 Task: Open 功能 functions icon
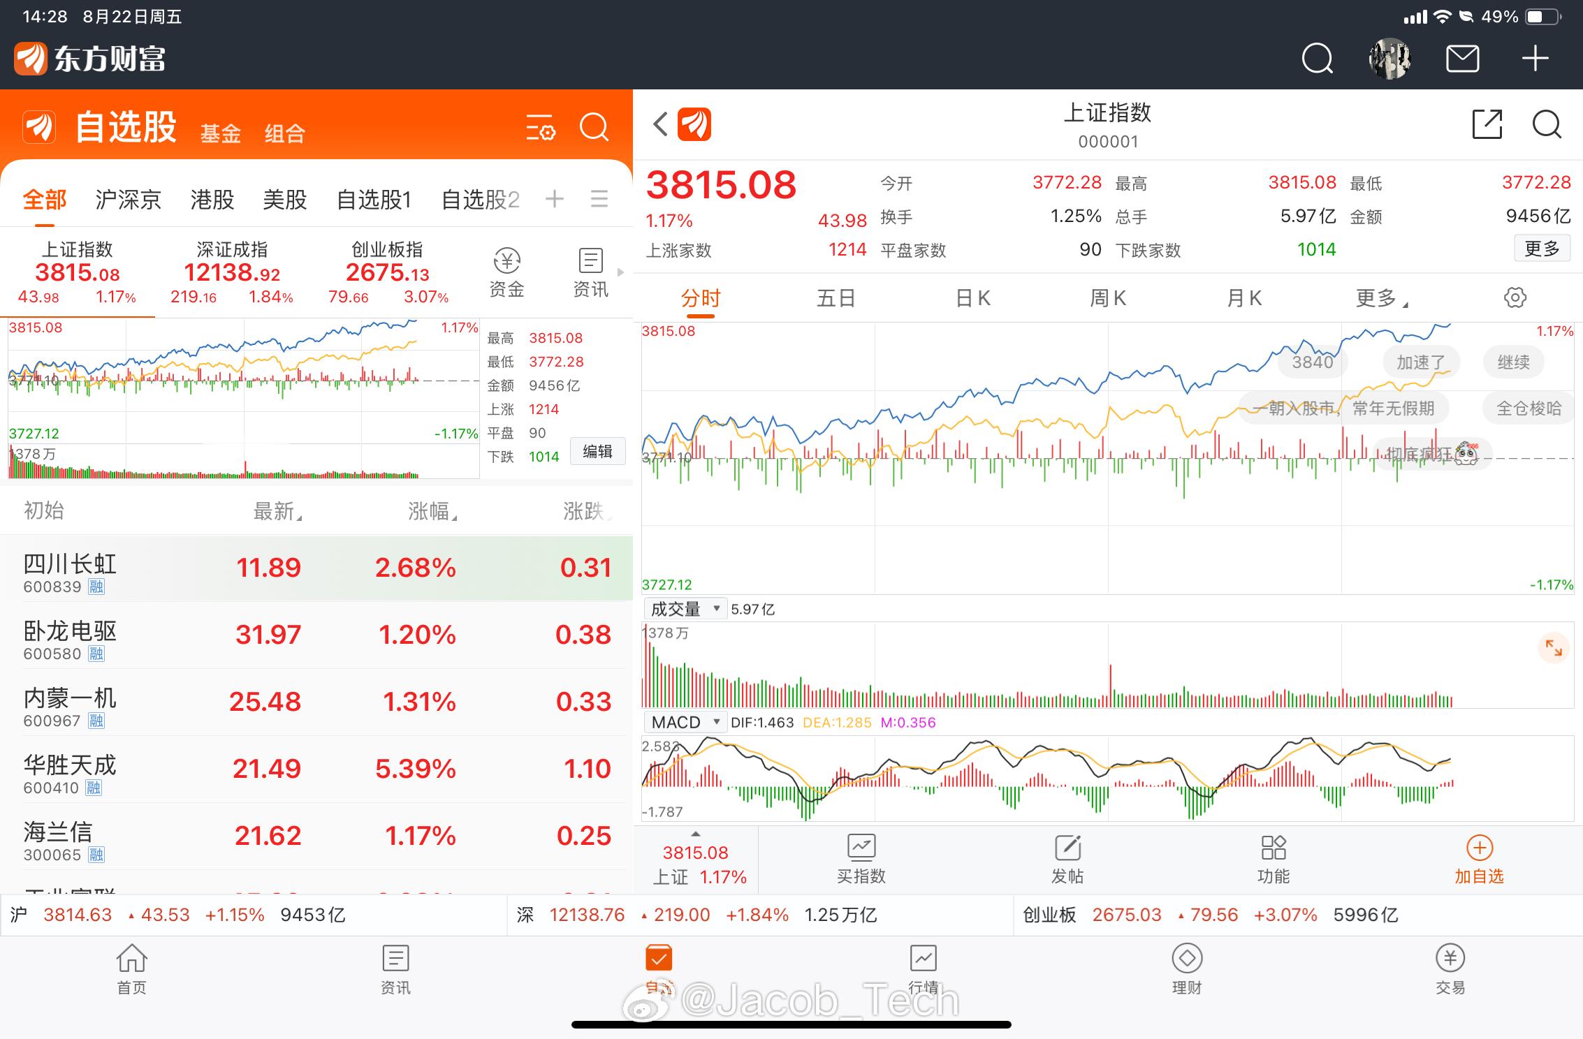point(1274,860)
